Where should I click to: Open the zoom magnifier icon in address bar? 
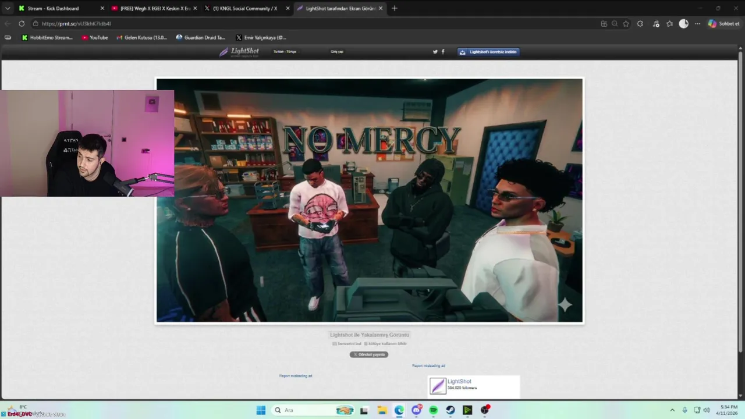click(615, 23)
